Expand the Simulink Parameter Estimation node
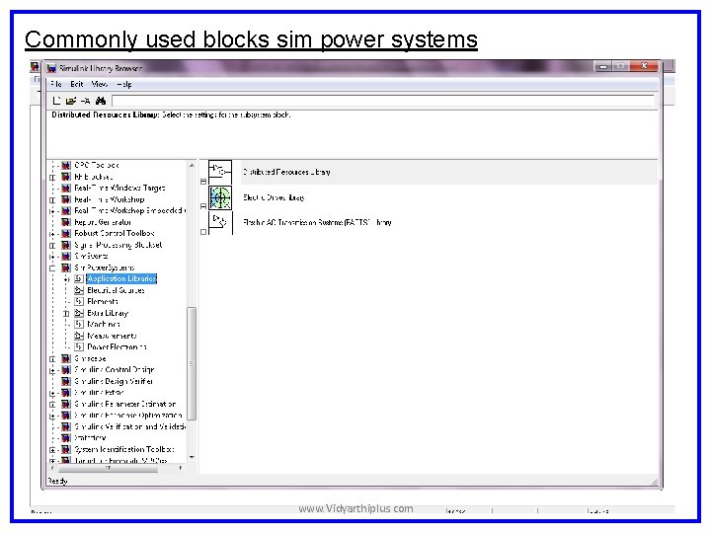The image size is (711, 533). [x=52, y=405]
